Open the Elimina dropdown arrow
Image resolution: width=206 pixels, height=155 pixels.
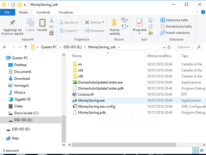(x=103, y=22)
